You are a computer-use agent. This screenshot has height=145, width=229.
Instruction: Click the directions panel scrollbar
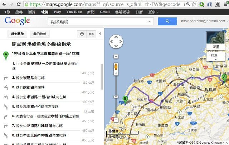coord(102,77)
